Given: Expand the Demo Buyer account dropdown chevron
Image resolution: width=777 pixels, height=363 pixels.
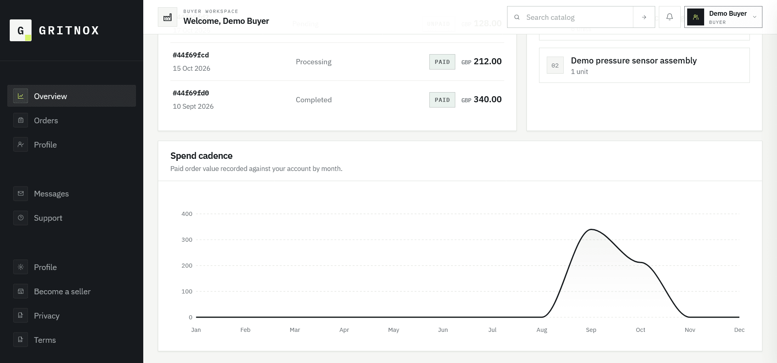Looking at the screenshot, I should click(754, 17).
